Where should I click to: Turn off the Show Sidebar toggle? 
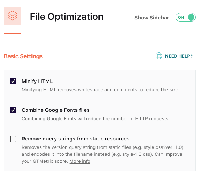pos(186,17)
